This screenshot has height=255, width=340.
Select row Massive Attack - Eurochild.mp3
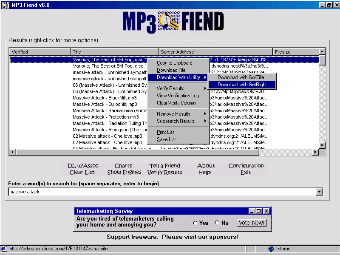pyautogui.click(x=105, y=104)
